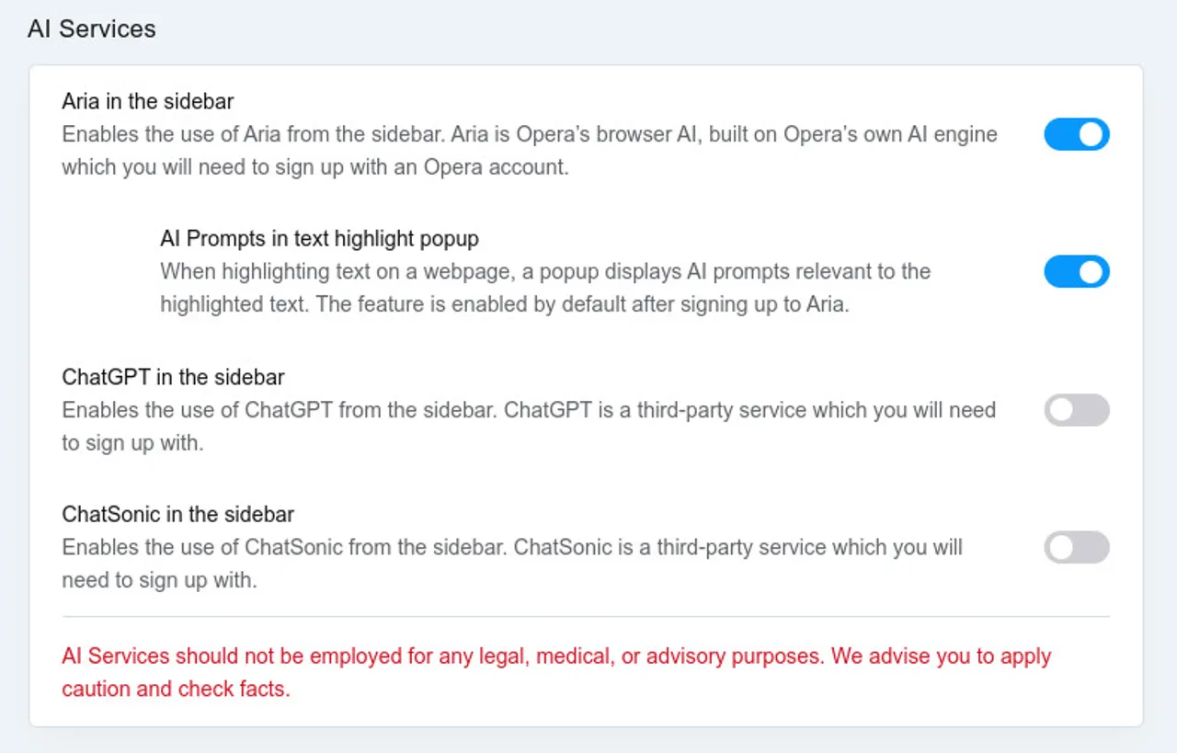Screen dimensions: 1177x753
Task: Click the line mentioning an Opera account
Action: (x=314, y=167)
